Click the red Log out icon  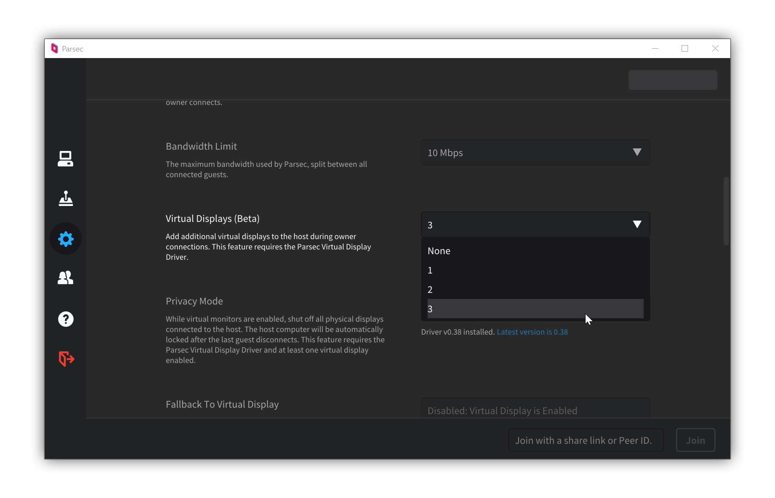point(66,359)
